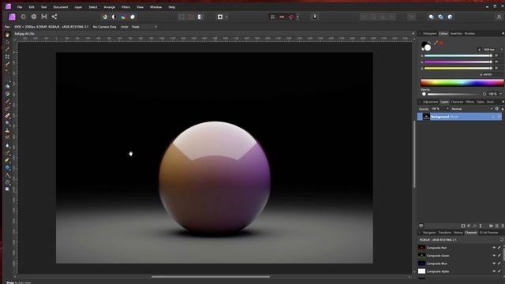Expand the quick mask options arrow

226,17
